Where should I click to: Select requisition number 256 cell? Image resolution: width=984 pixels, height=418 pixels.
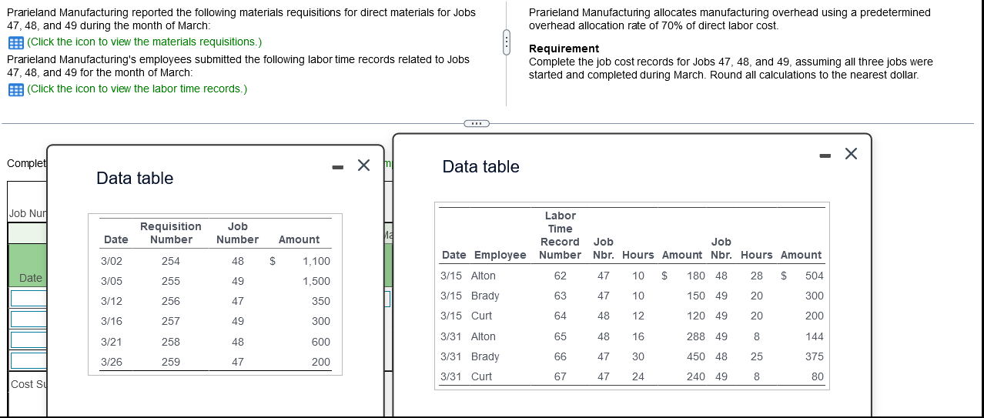[171, 302]
